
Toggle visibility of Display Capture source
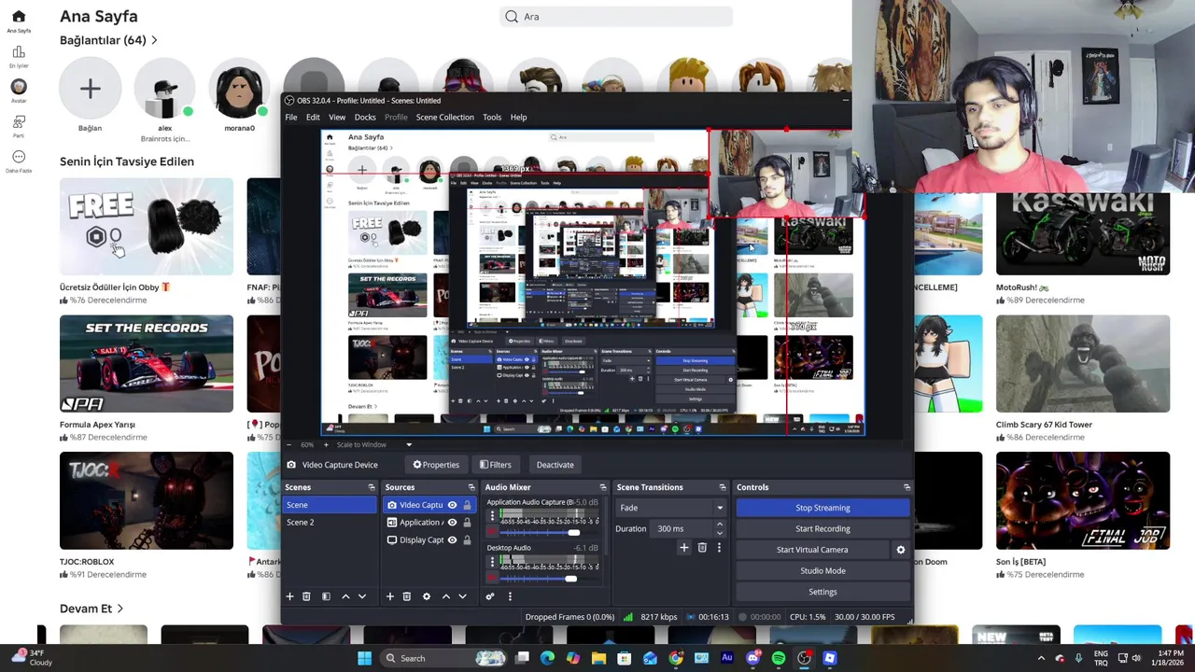[x=452, y=539]
